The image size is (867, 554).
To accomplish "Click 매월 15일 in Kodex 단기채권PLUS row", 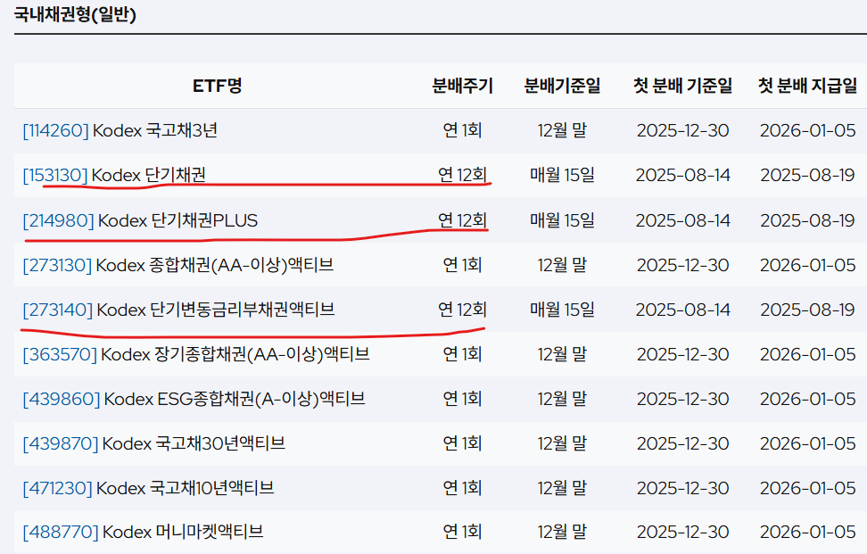I will pos(562,220).
